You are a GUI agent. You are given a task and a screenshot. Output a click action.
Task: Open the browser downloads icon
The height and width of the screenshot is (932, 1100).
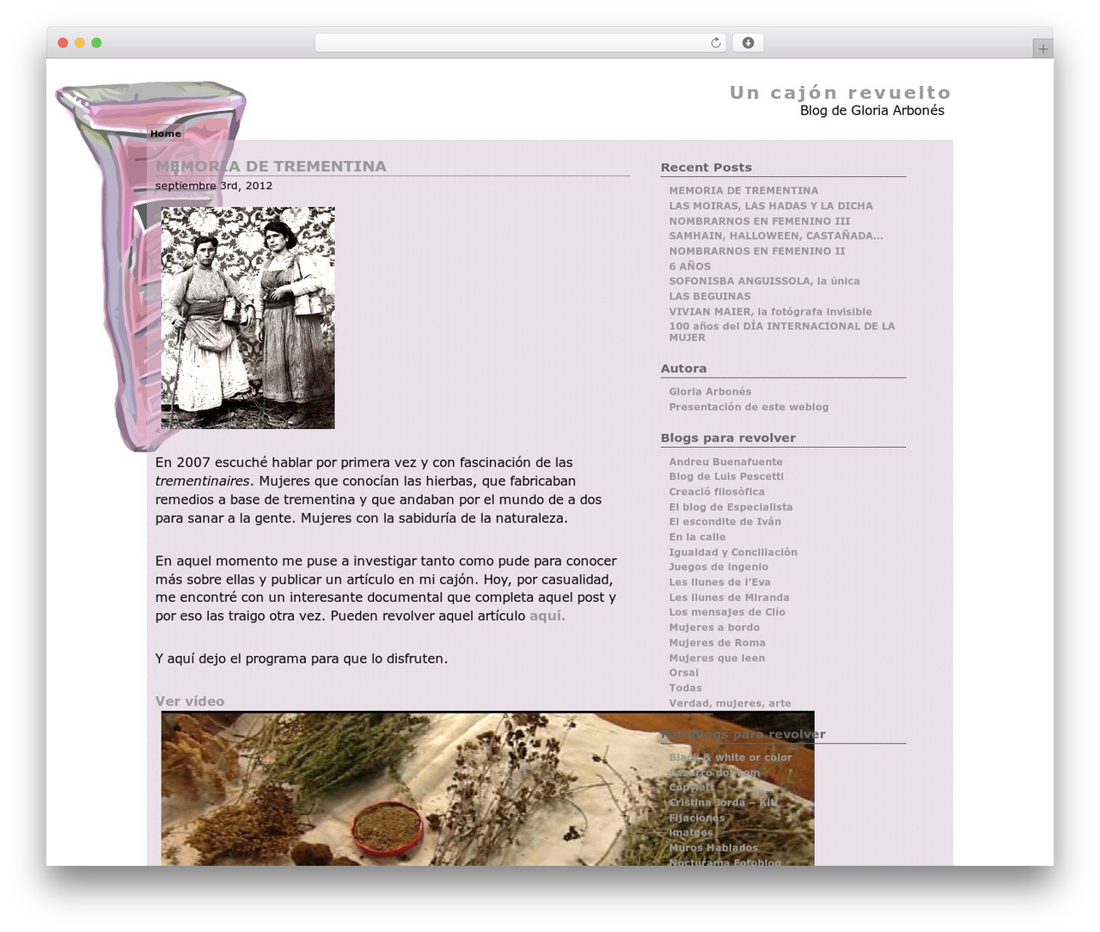point(748,43)
